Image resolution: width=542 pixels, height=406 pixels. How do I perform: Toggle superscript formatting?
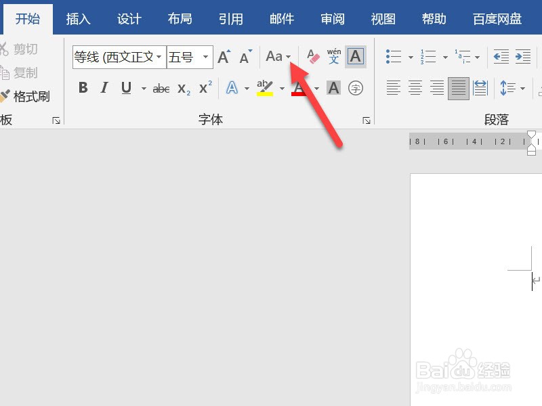206,88
